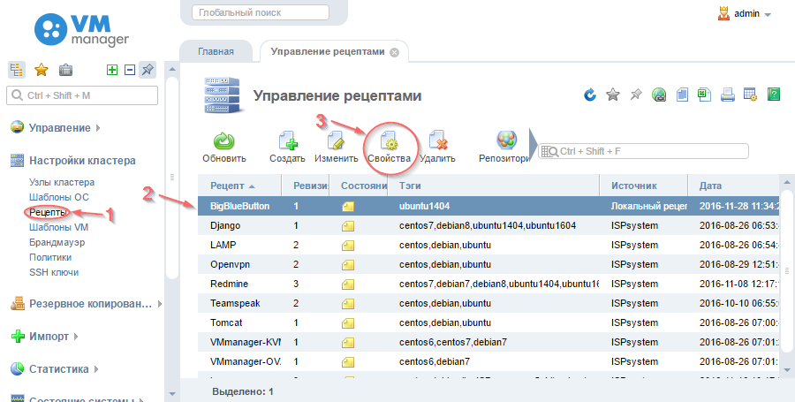Open Политики menu item
The image size is (795, 402).
[x=50, y=257]
